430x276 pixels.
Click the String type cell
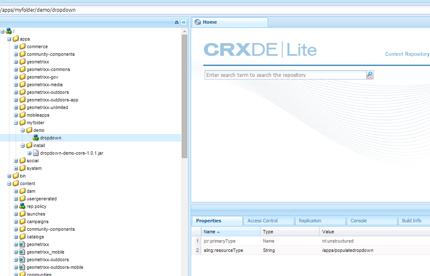(x=290, y=250)
